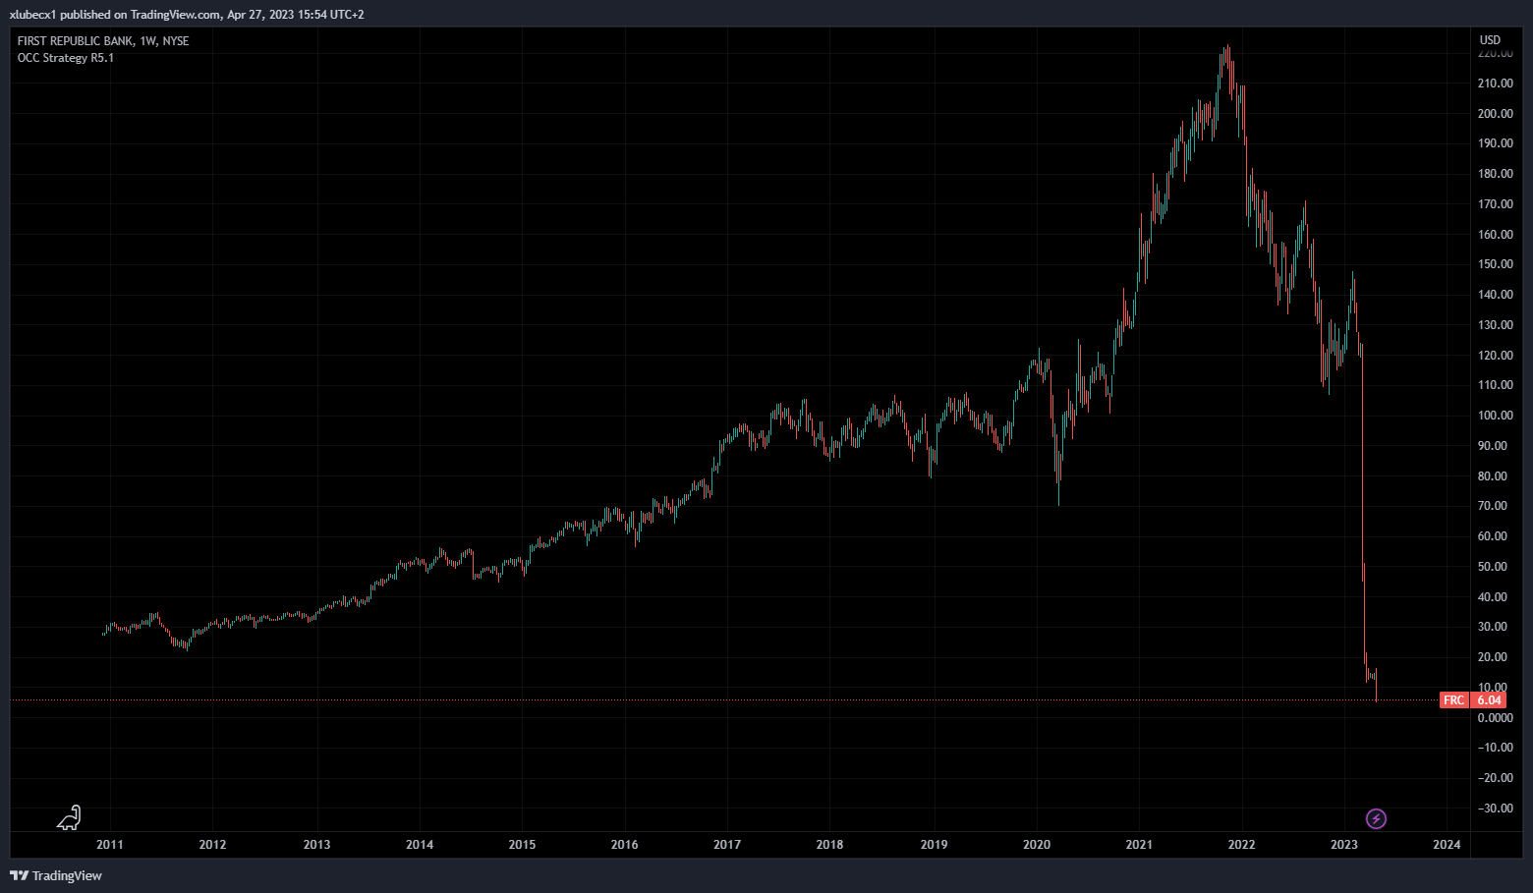This screenshot has width=1533, height=893.
Task: Select the −20.00 price axis label
Action: click(x=1495, y=778)
